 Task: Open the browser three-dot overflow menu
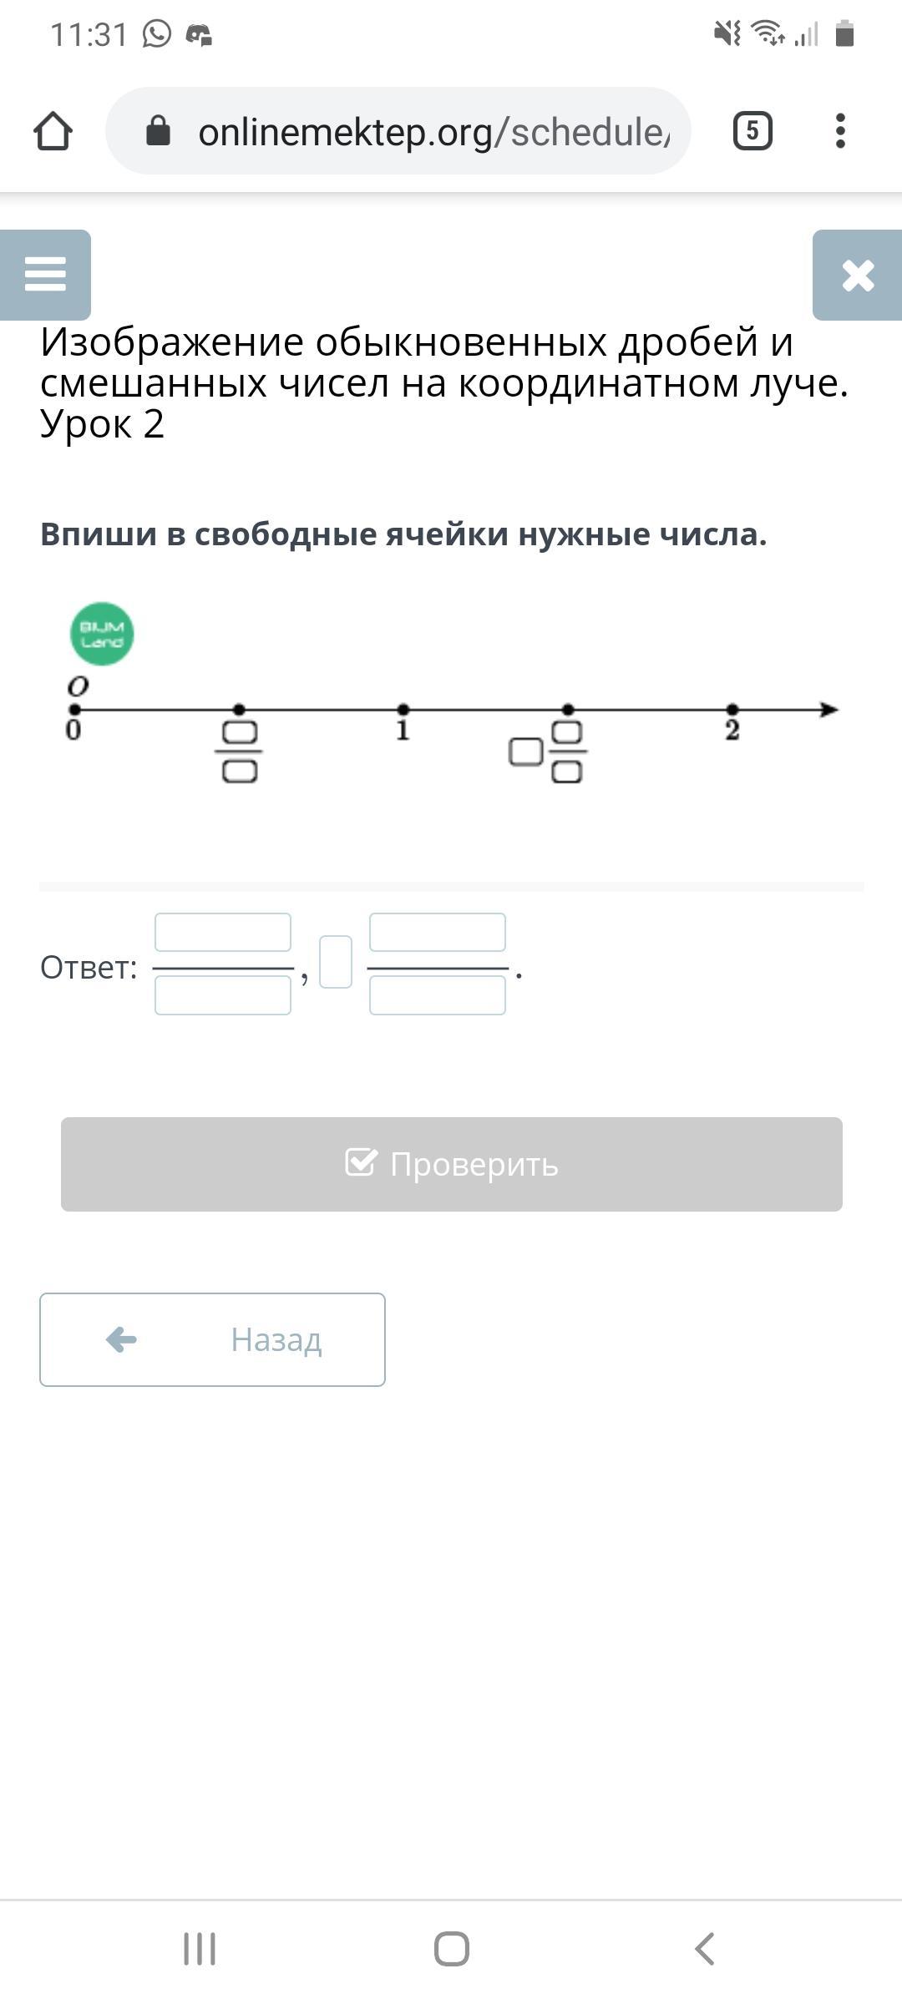[840, 131]
